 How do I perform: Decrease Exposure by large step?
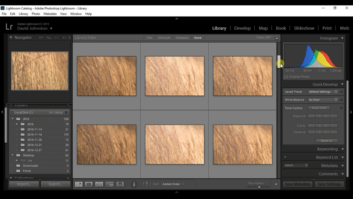[x=311, y=116]
